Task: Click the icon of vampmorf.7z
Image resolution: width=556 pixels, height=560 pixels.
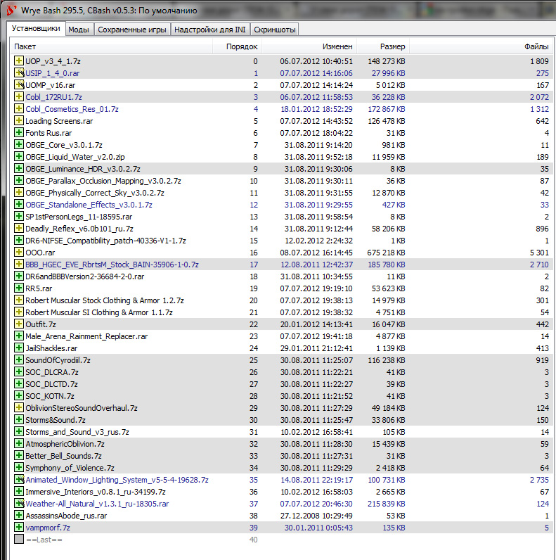Action: coord(19,528)
